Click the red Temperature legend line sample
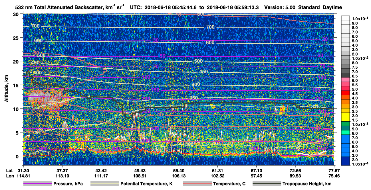The height and width of the screenshot is (190, 371). coord(197,184)
